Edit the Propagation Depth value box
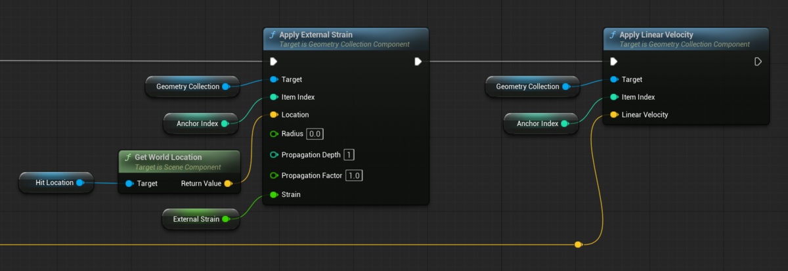This screenshot has width=788, height=271. (349, 155)
